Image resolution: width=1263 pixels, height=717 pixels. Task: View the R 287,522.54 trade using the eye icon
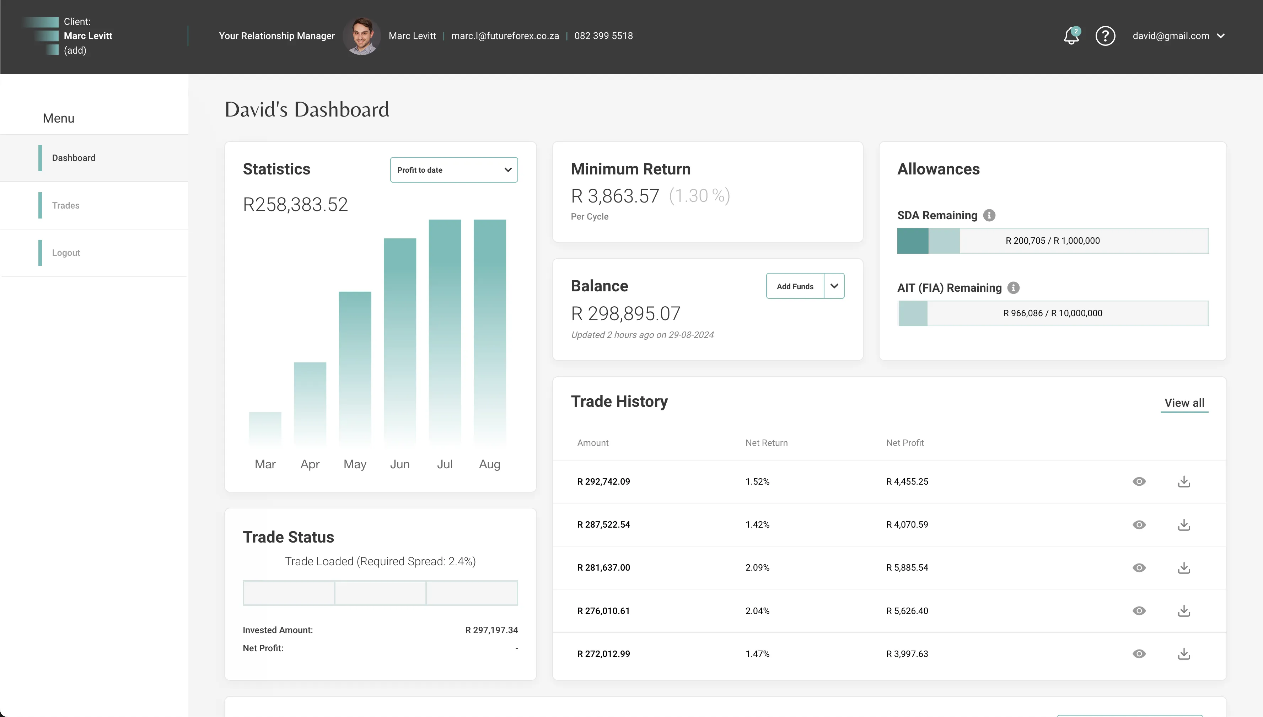click(1139, 524)
